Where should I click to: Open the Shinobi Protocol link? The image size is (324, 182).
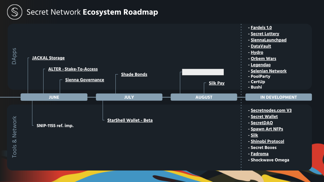(267, 141)
